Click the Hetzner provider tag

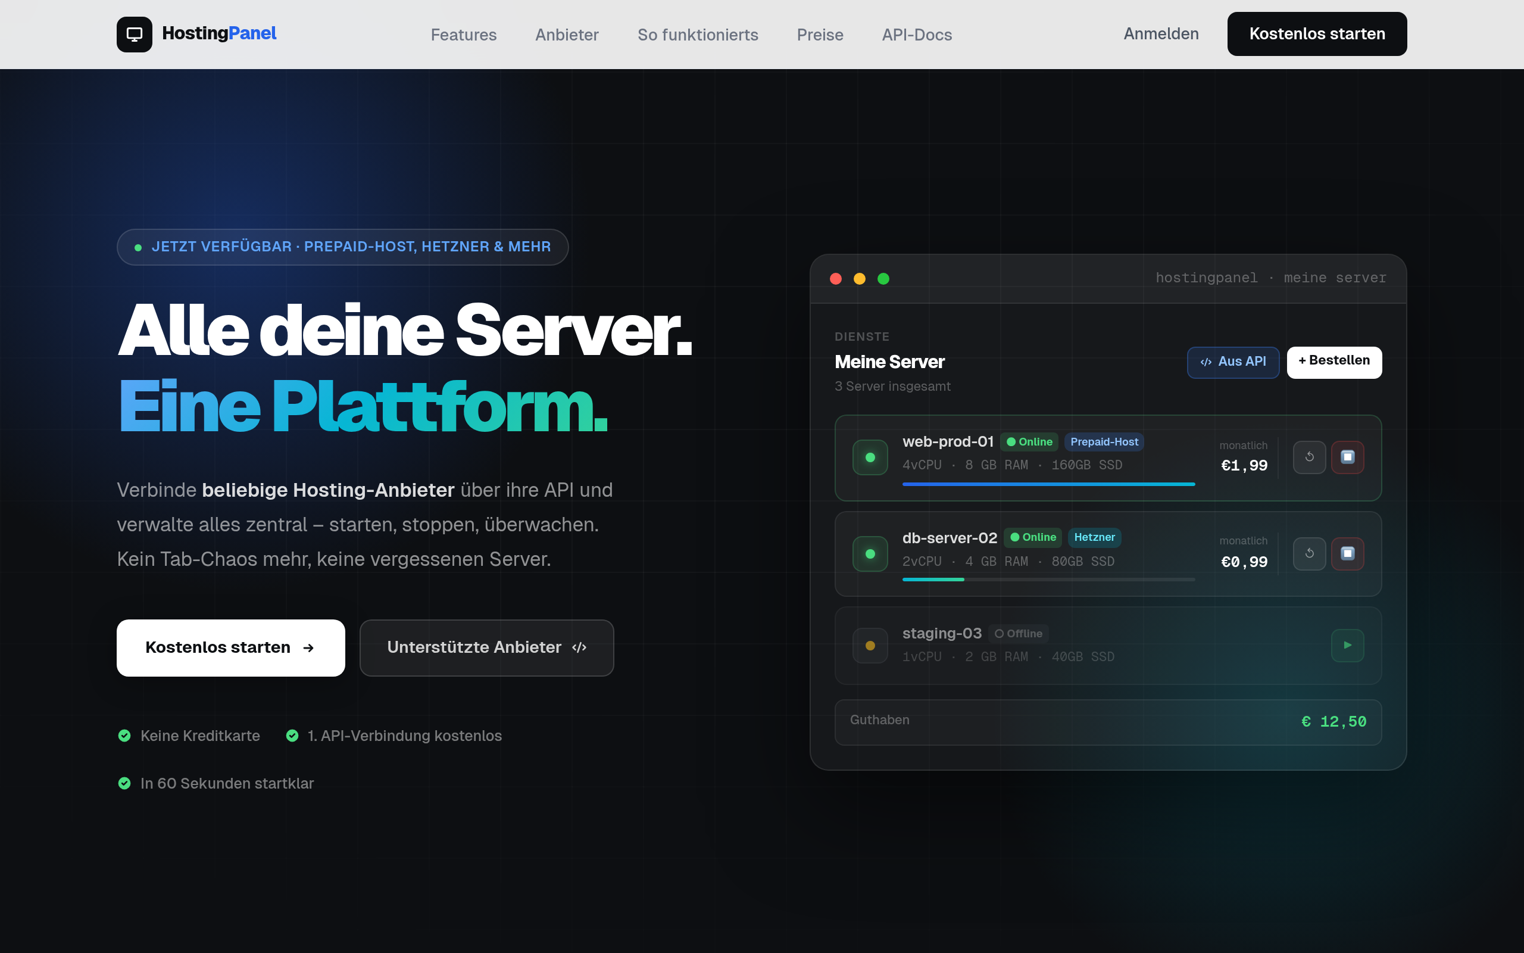pos(1095,538)
